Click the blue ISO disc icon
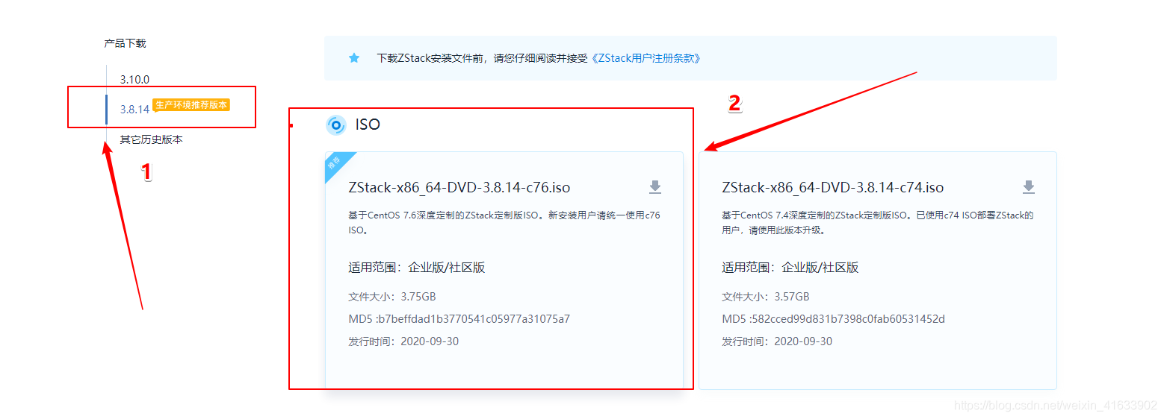 point(336,125)
